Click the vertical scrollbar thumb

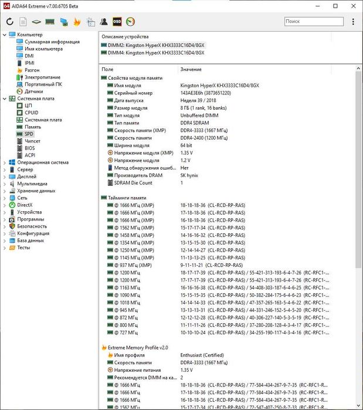tap(358, 170)
